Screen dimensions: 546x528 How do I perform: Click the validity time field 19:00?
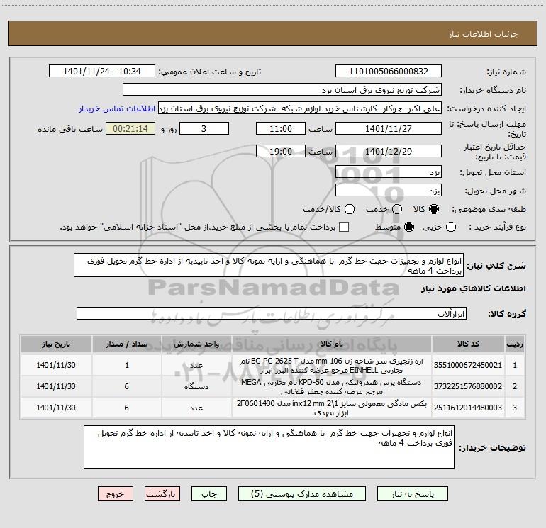pos(281,151)
